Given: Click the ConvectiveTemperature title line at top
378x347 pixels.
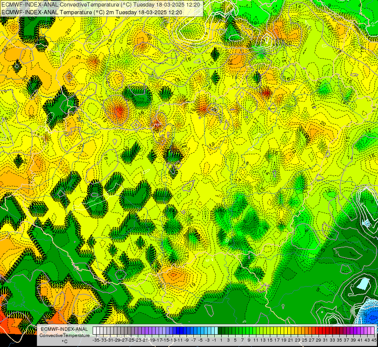Looking at the screenshot, I should coord(102,4).
